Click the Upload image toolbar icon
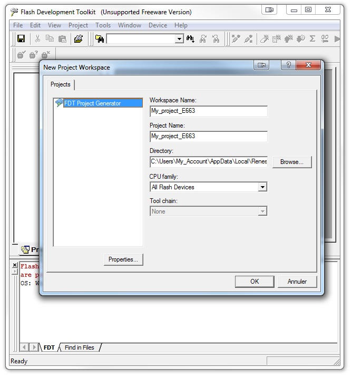The width and height of the screenshot is (352, 377). (x=289, y=38)
